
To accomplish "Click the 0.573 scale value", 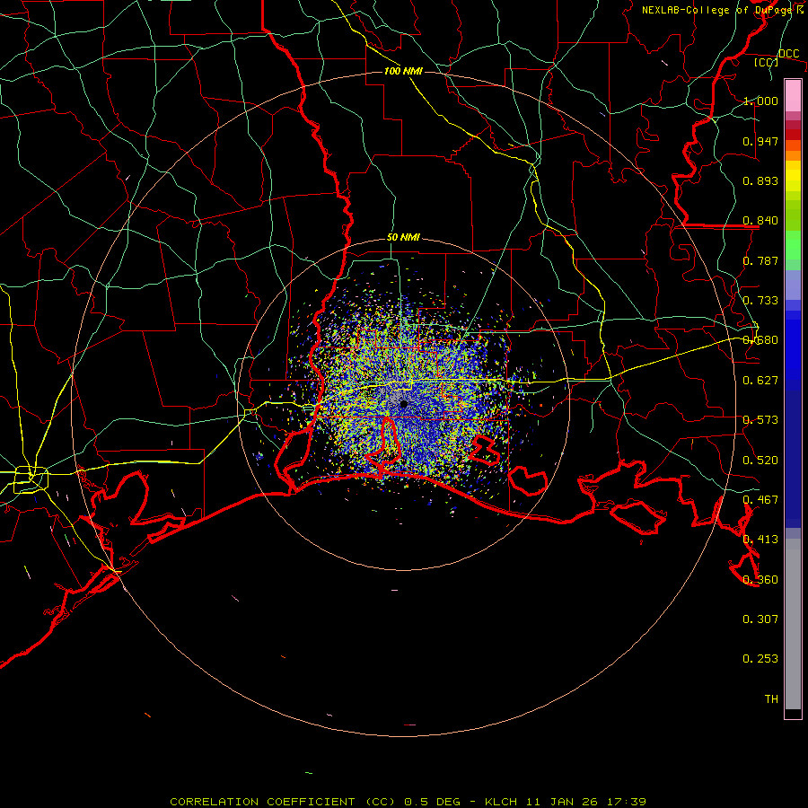I will click(x=760, y=420).
